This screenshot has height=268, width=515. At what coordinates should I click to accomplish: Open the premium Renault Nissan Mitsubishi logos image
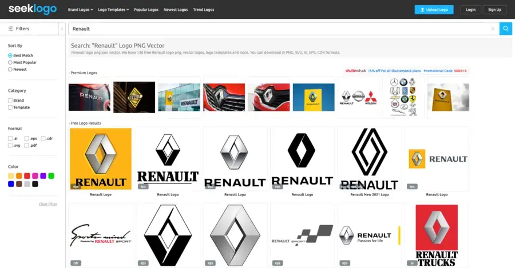point(358,97)
